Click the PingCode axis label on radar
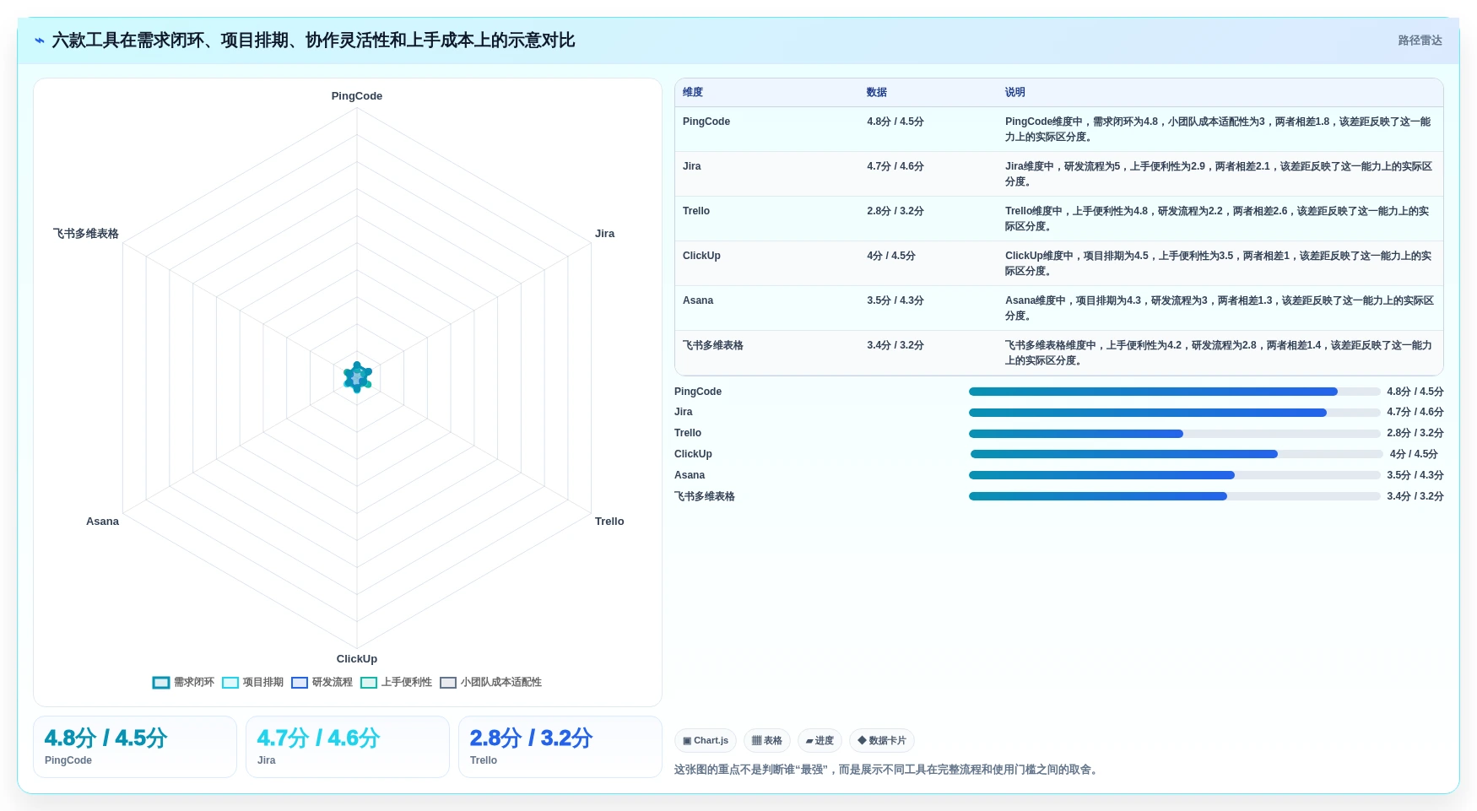Viewport: 1477px width, 811px height. pos(357,96)
